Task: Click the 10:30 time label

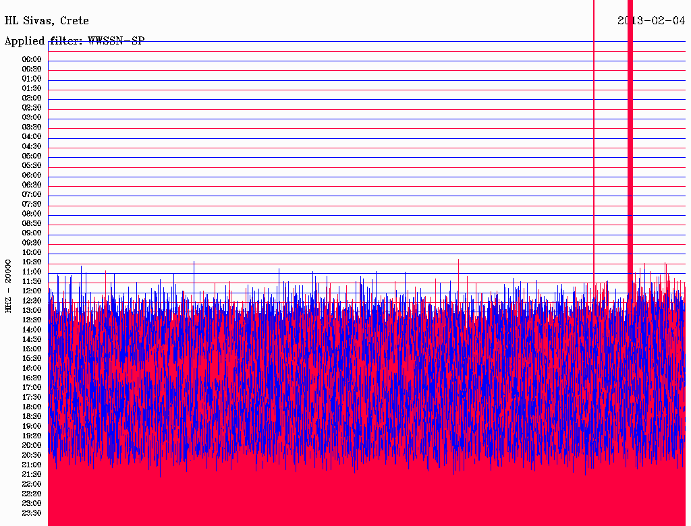Action: (32, 262)
